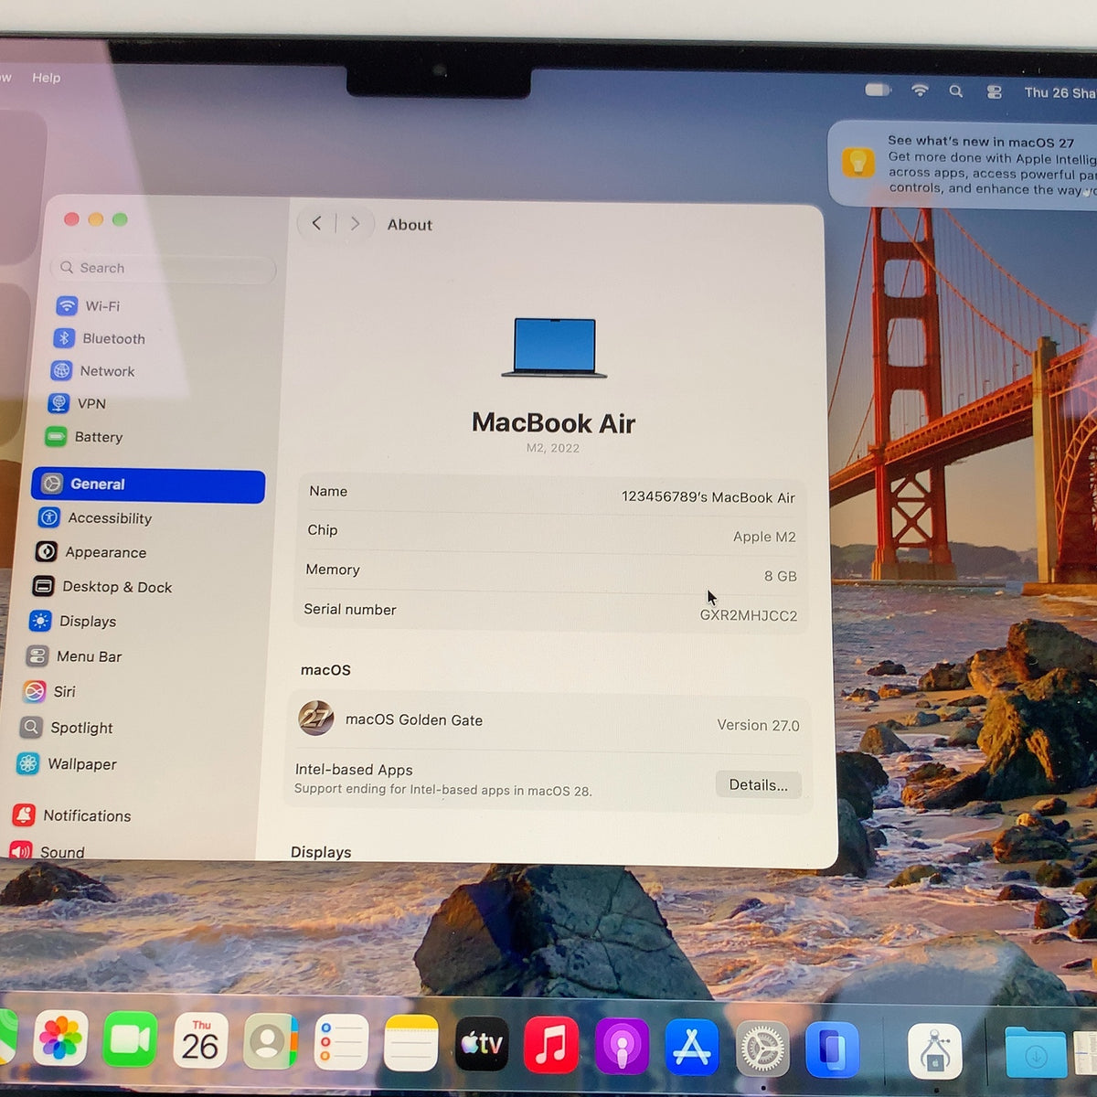
Task: Open VPN settings in sidebar
Action: pos(78,403)
